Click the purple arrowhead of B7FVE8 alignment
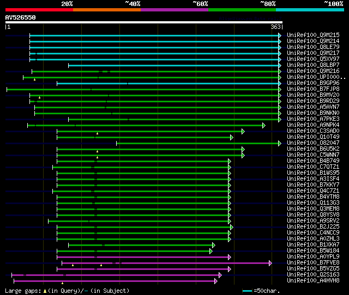The width and height of the screenshot is (349, 295). (x=270, y=263)
